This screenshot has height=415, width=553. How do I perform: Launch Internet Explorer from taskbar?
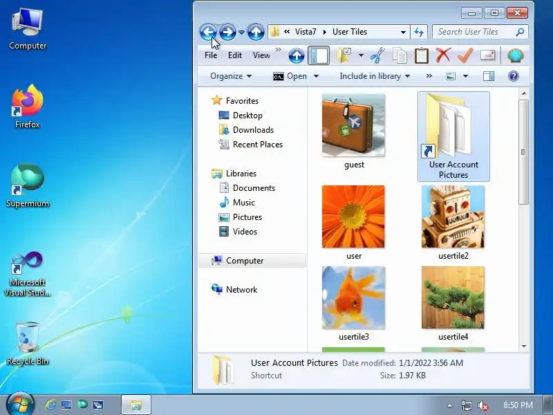pos(50,405)
